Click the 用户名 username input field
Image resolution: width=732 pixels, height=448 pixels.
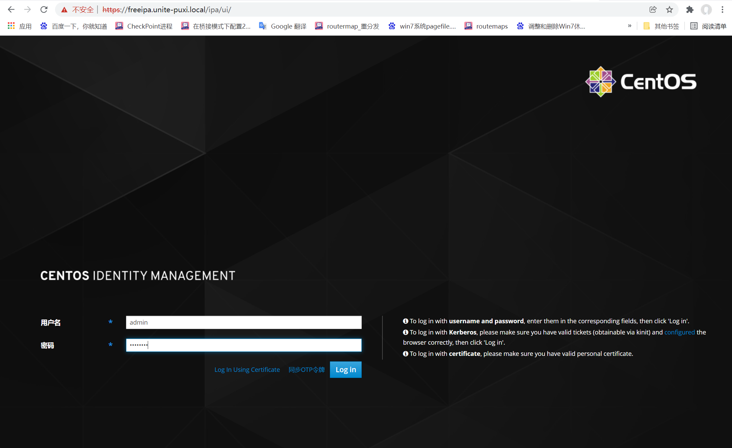pyautogui.click(x=243, y=322)
